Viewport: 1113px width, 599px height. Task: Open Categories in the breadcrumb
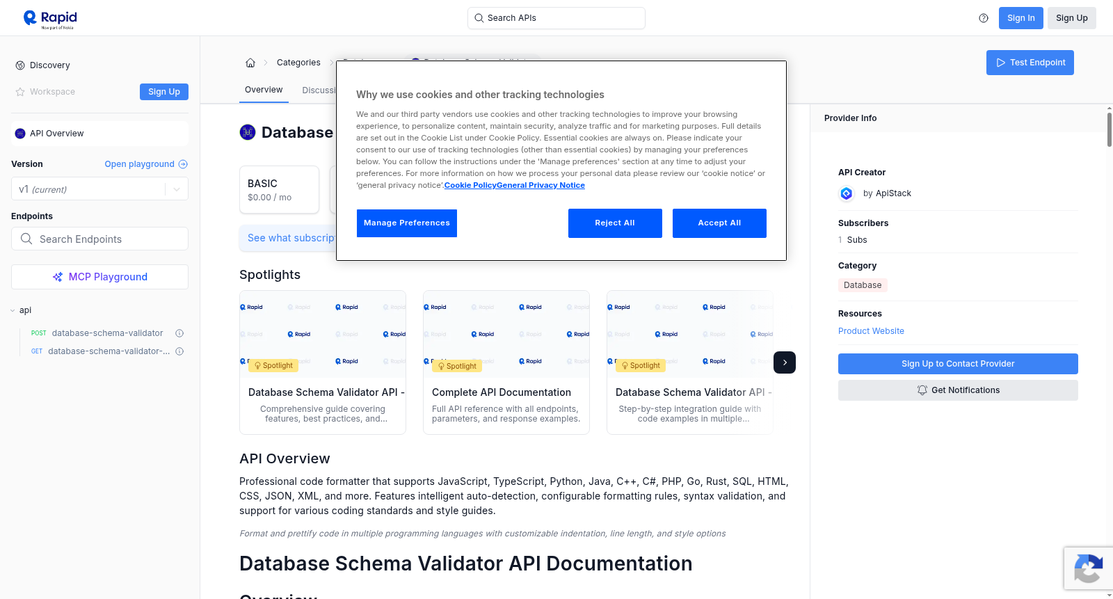click(298, 63)
